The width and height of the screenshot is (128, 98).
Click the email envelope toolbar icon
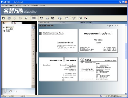click(67, 18)
